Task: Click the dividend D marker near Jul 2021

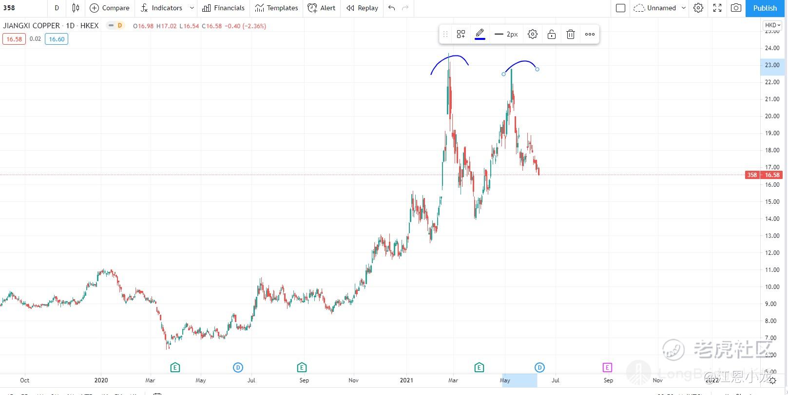Action: coord(539,367)
